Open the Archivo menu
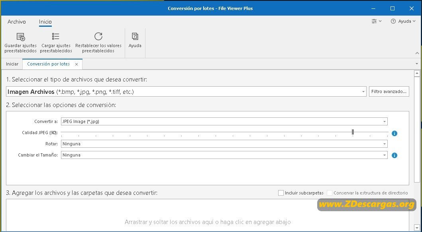Screen dimensions: 422x232 click(17, 22)
